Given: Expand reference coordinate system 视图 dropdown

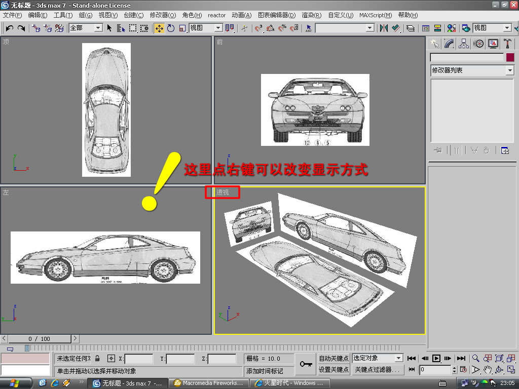Looking at the screenshot, I should click(x=218, y=28).
